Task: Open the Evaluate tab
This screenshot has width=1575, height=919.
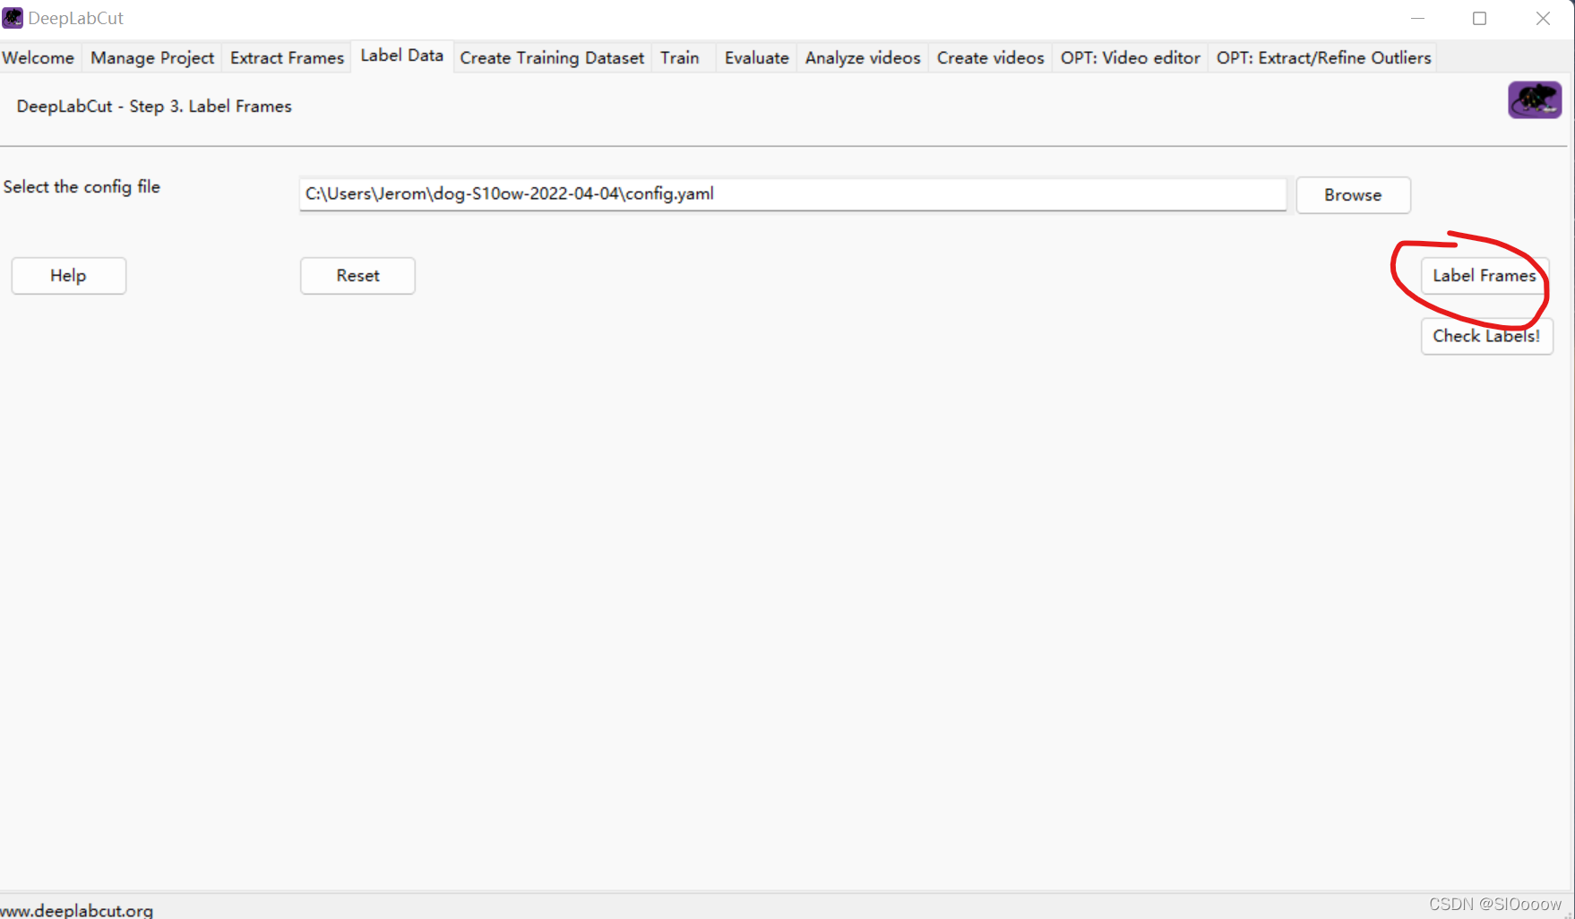Action: coord(757,58)
